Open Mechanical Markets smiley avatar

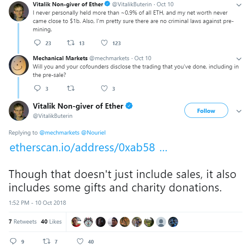click(19, 65)
